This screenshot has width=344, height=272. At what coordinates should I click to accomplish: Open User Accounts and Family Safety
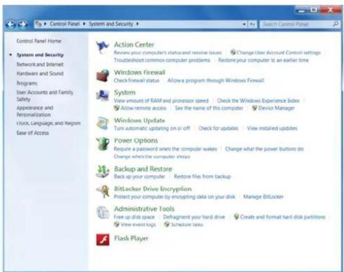pos(45,96)
